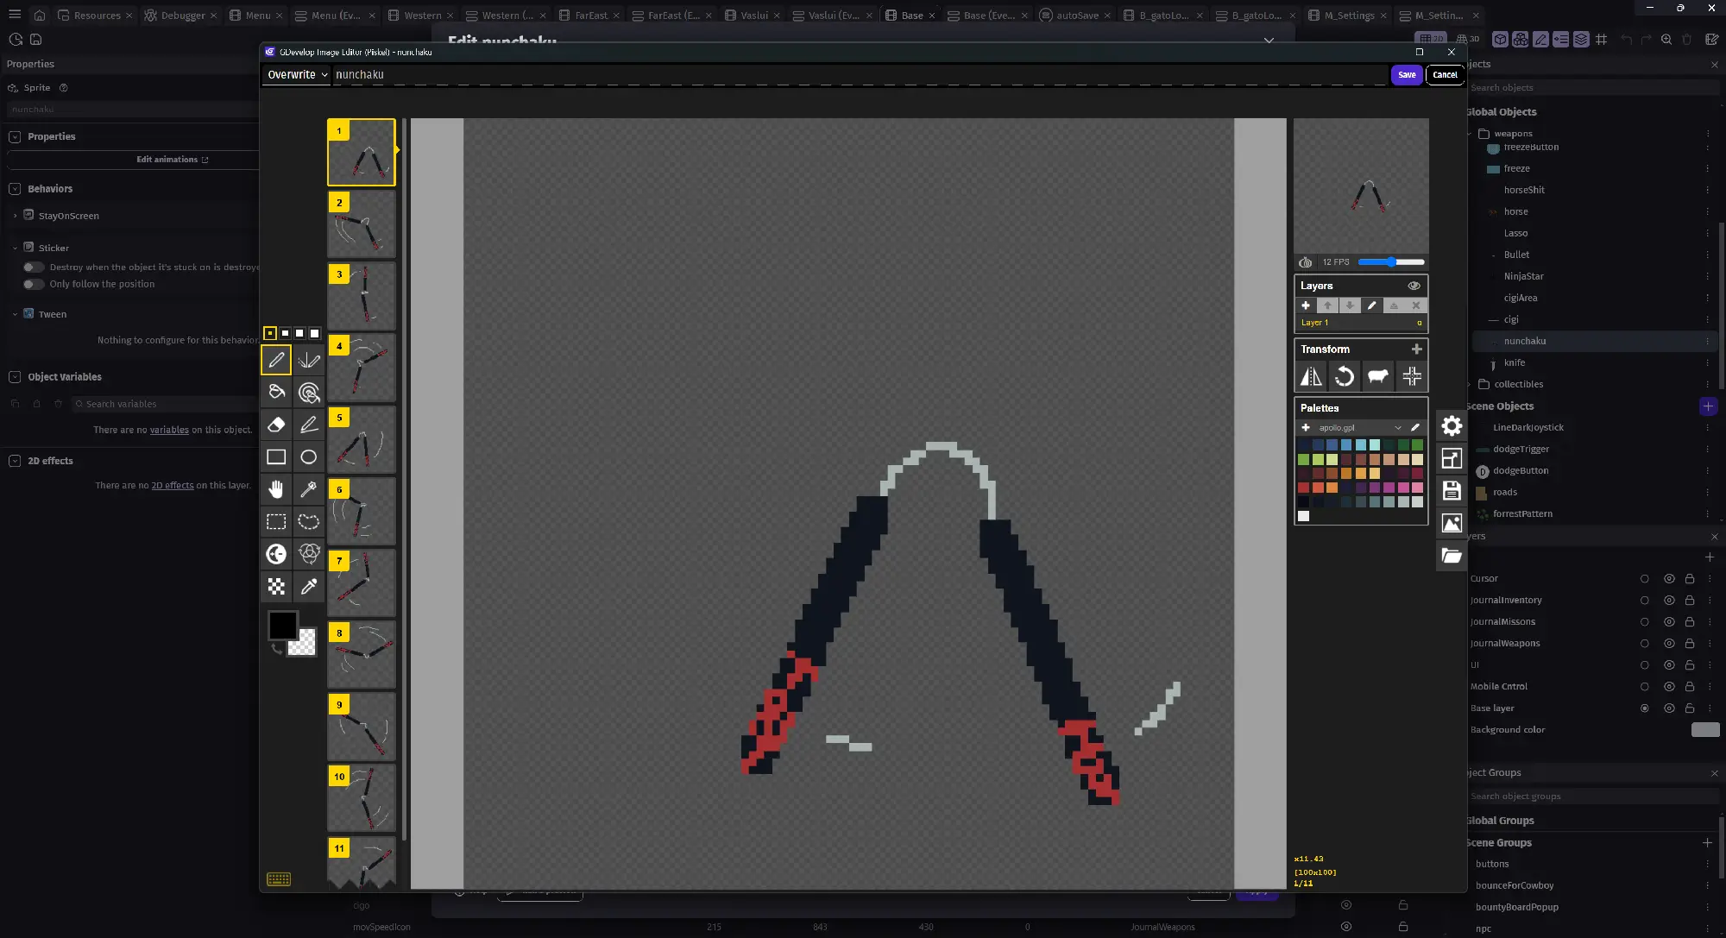Select the Pen tool in Piskel
The image size is (1726, 938).
click(x=276, y=360)
